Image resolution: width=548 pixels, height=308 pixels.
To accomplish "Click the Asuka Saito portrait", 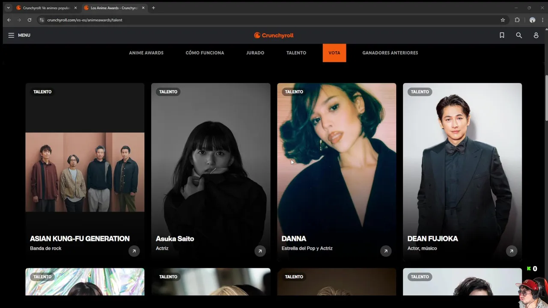I will 211,171.
